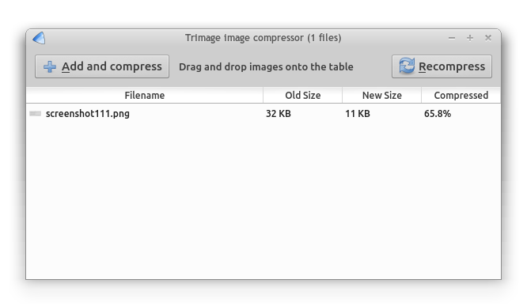This screenshot has width=527, height=306.
Task: Select the screenshot111.png thumbnail icon
Action: click(x=36, y=114)
